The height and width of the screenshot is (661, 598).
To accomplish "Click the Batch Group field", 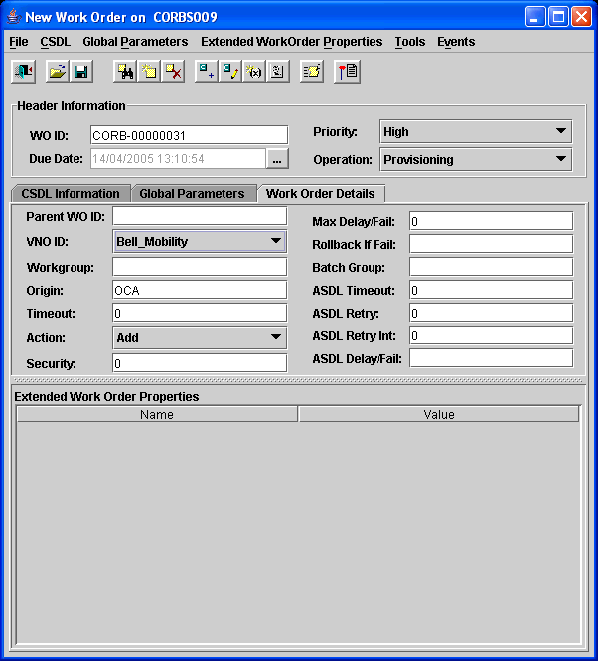I will pos(492,267).
